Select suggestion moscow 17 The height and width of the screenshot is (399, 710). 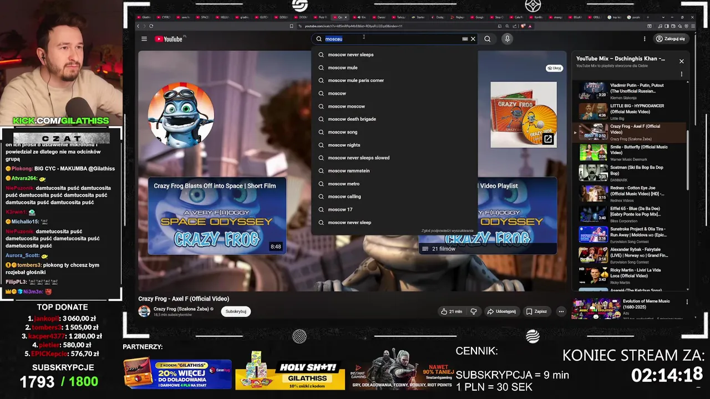[x=394, y=209]
